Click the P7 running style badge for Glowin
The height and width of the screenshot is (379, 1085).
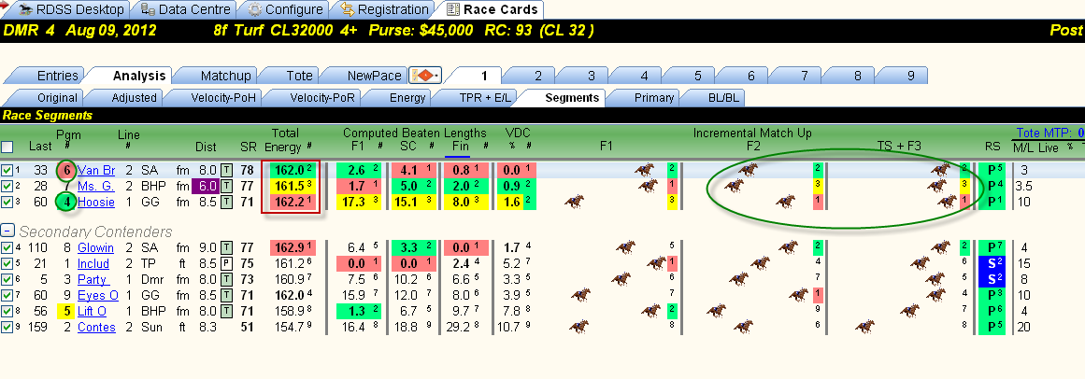click(992, 247)
